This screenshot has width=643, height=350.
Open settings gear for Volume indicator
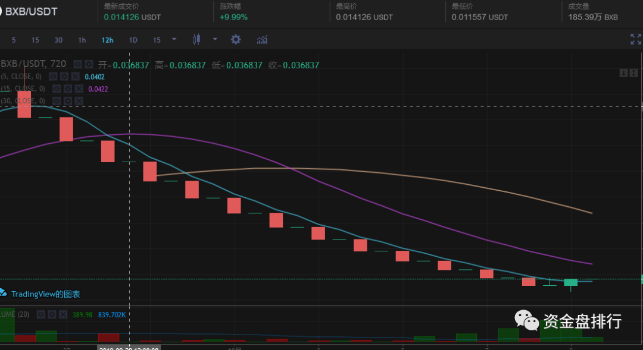click(x=52, y=314)
